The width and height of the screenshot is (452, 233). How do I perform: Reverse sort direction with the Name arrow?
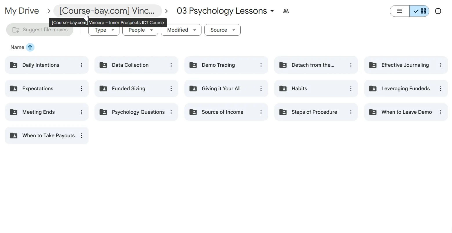[x=30, y=47]
